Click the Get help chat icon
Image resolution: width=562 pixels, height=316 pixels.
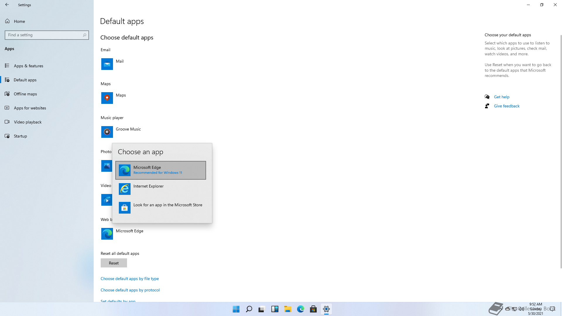[487, 97]
